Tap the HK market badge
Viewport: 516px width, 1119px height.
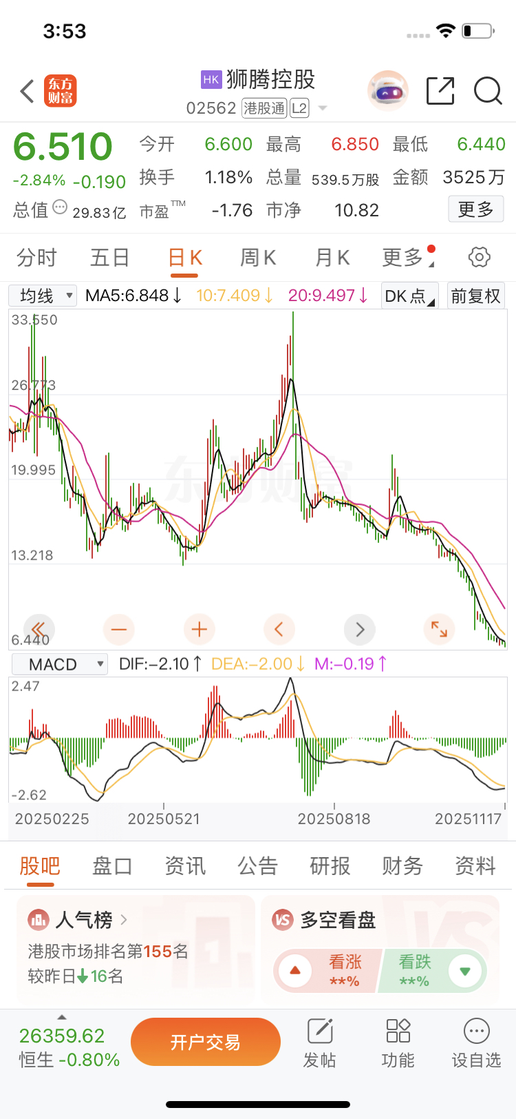click(211, 79)
